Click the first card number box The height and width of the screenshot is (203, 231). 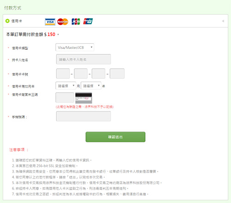pyautogui.click(x=63, y=74)
